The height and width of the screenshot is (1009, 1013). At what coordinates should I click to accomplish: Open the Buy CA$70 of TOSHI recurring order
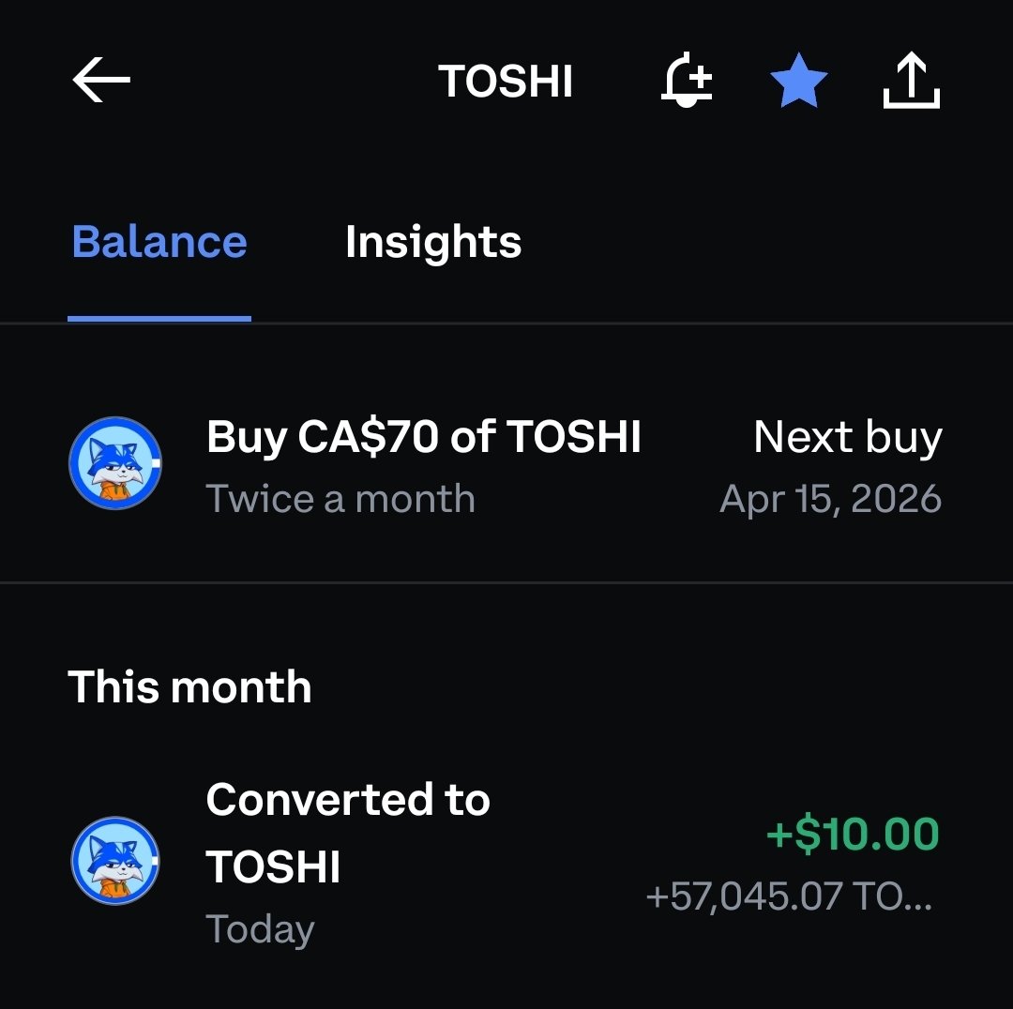[x=423, y=437]
